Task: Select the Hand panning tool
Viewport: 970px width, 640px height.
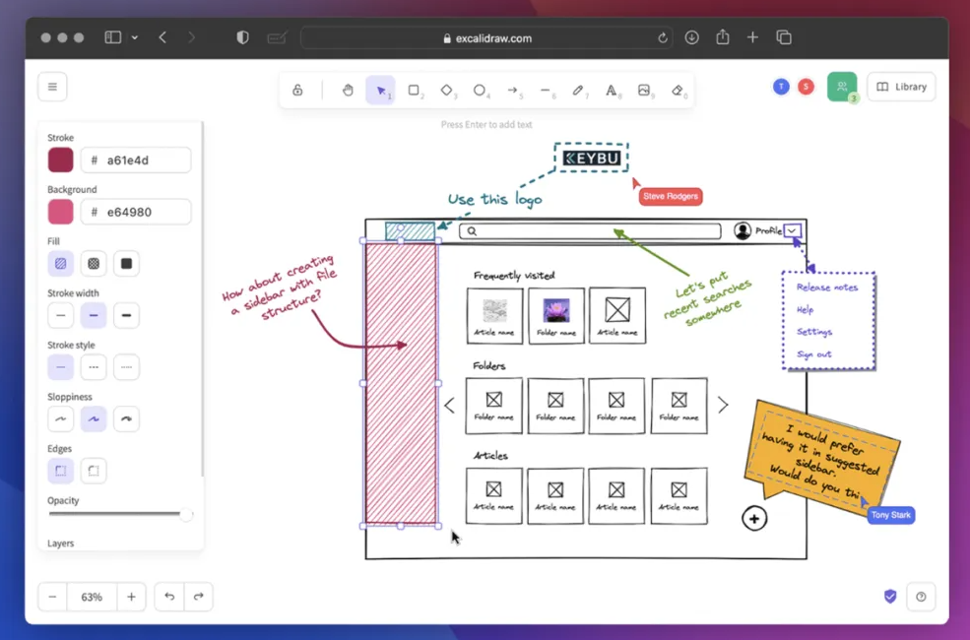Action: (x=348, y=91)
